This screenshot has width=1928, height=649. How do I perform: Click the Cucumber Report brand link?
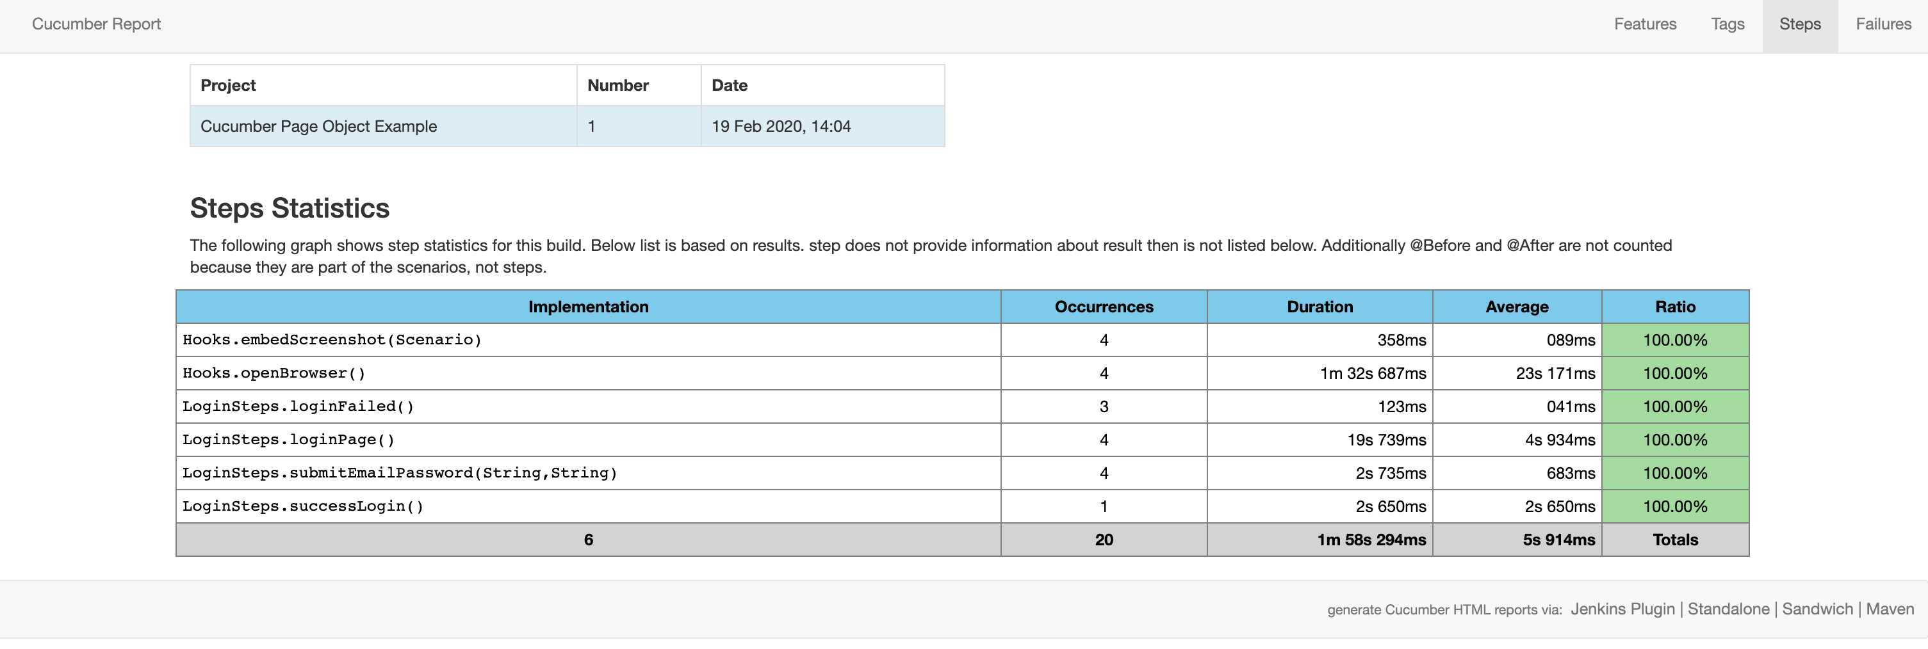coord(97,24)
